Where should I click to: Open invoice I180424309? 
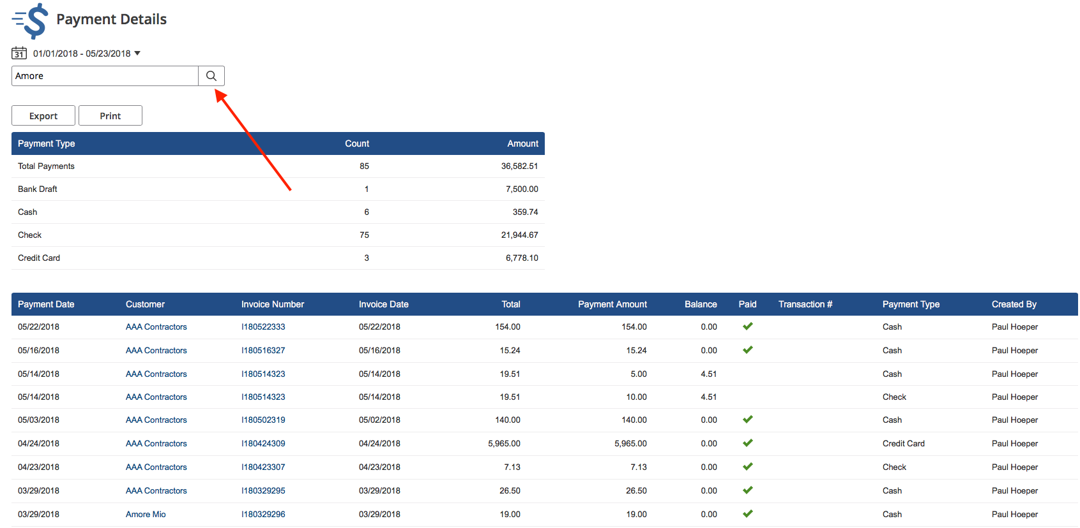point(263,444)
